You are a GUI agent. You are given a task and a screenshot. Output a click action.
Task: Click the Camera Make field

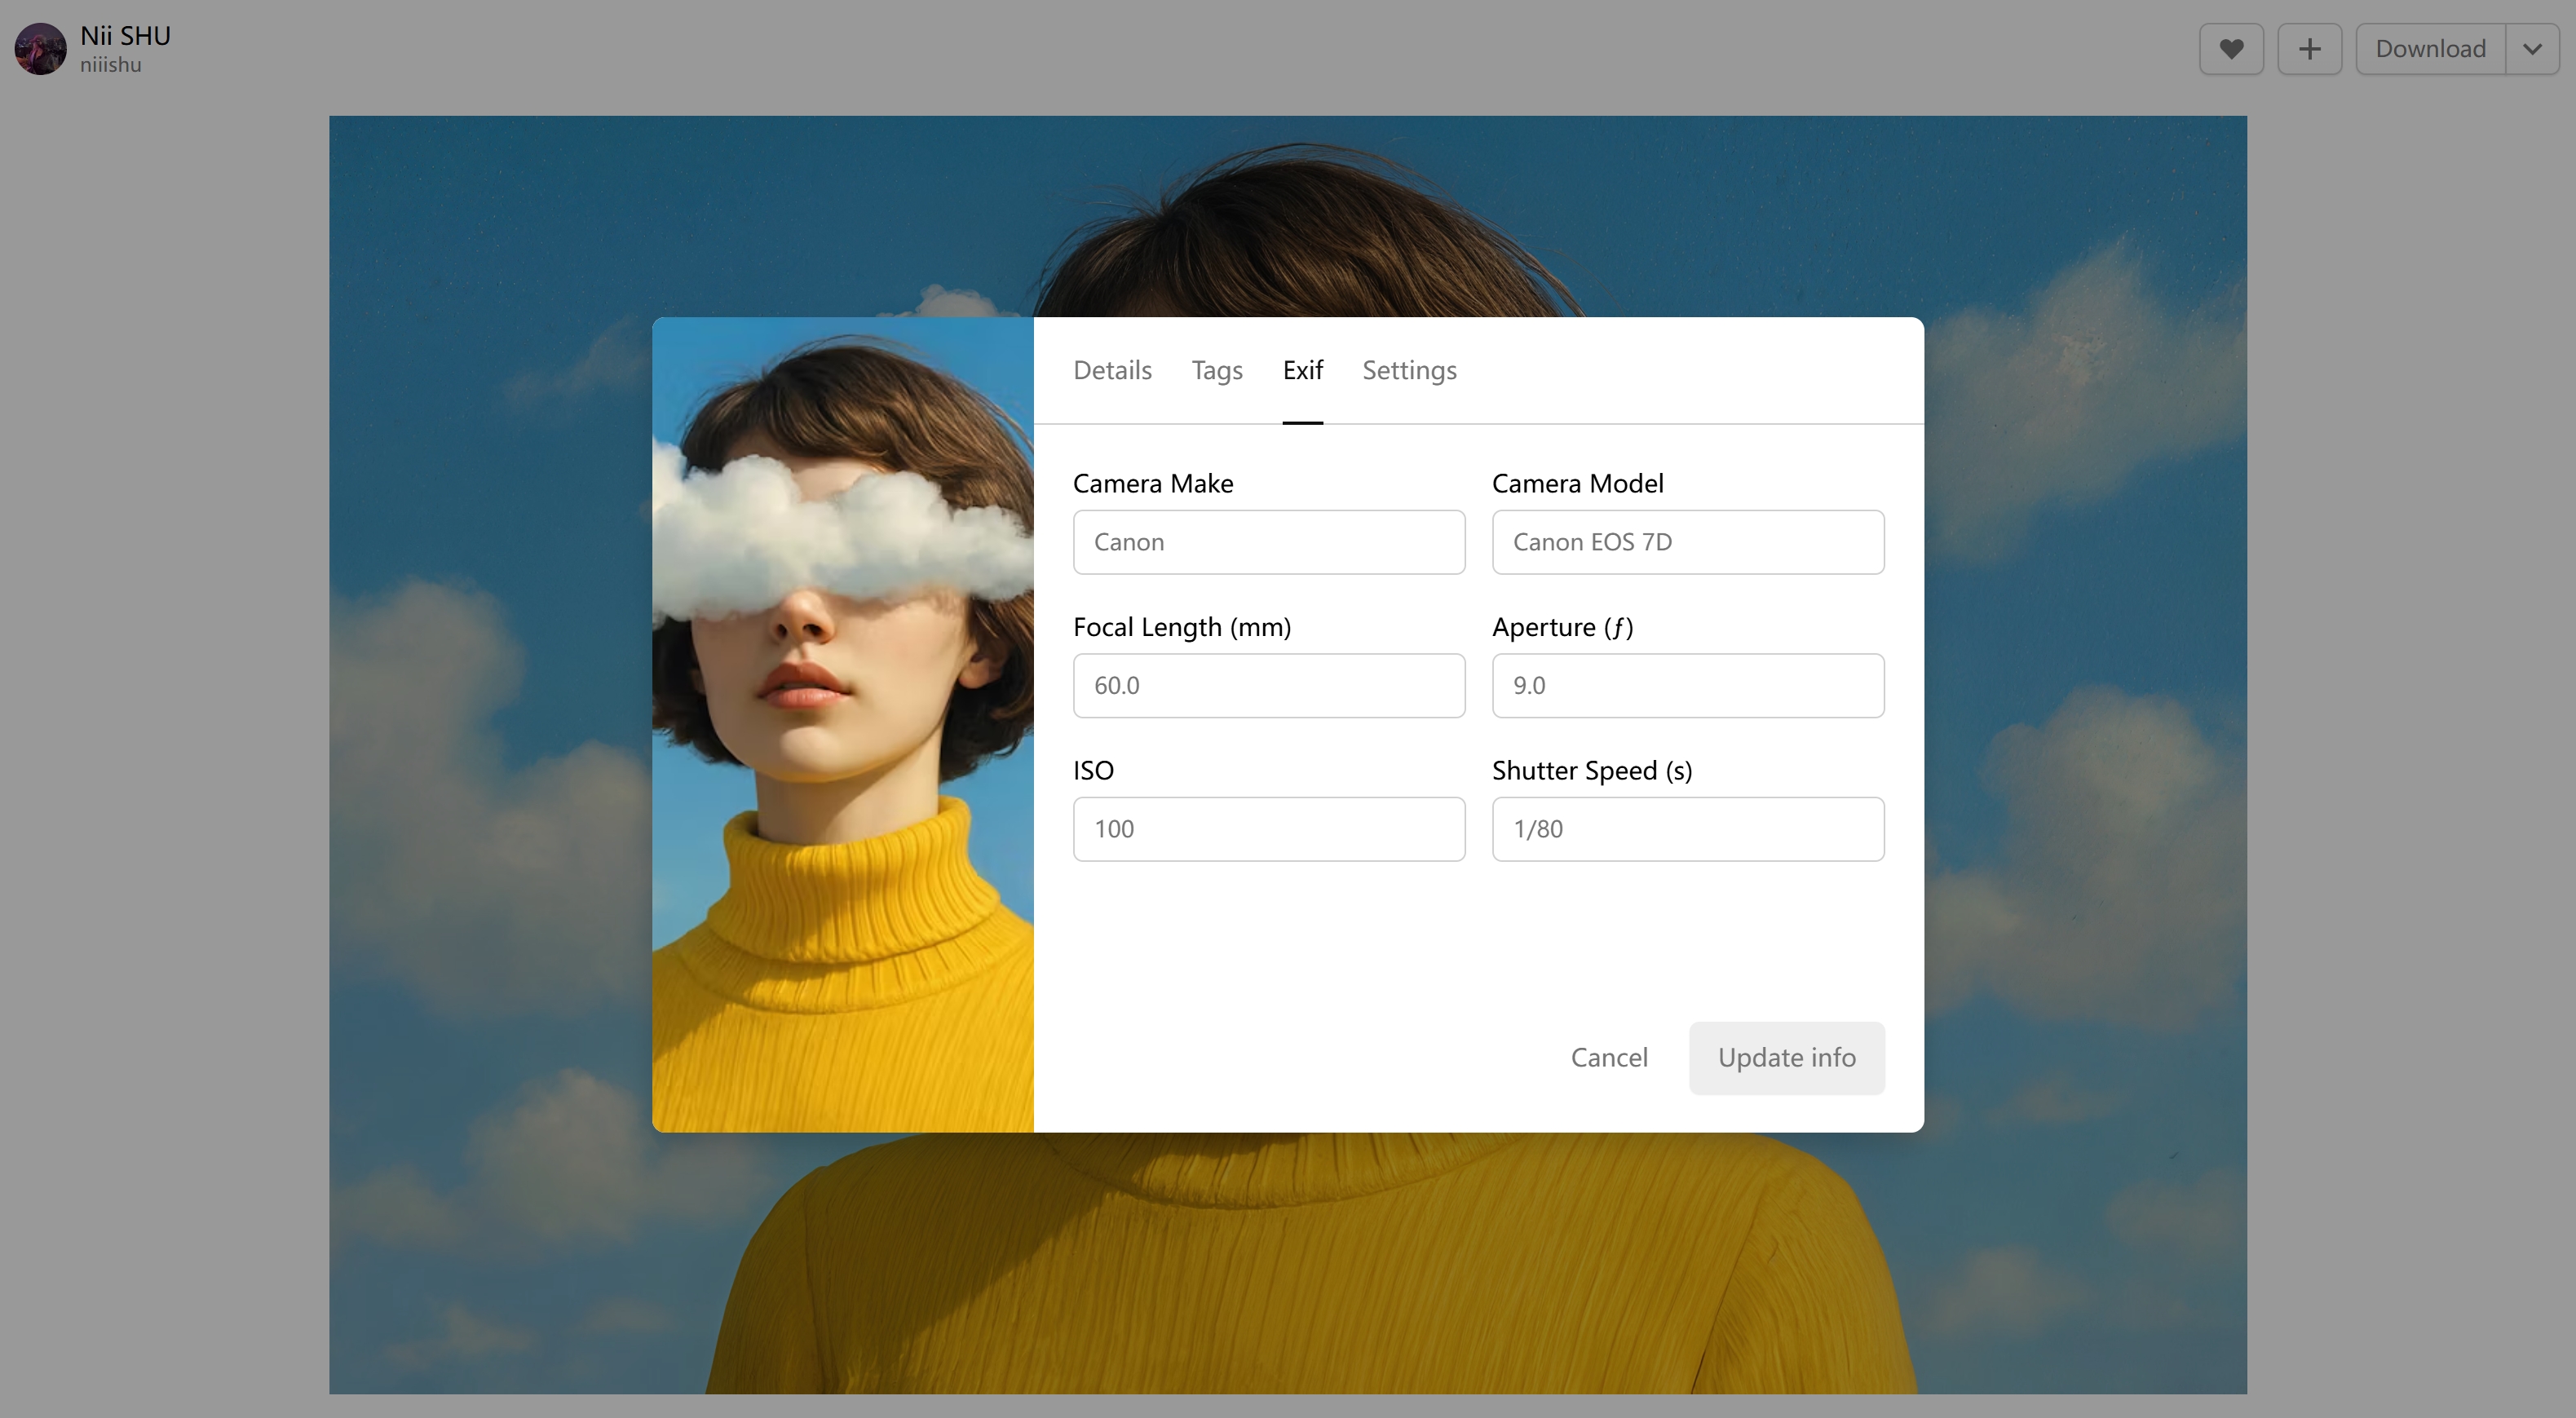(1269, 542)
